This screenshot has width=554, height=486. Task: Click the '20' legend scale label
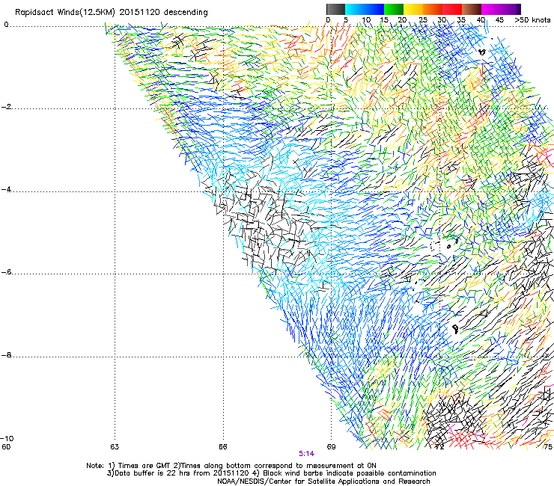coord(403,19)
